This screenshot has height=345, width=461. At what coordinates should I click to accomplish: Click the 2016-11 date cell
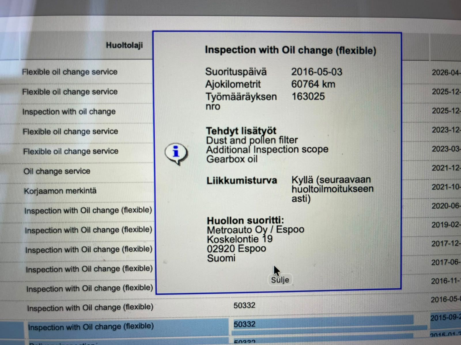(446, 281)
